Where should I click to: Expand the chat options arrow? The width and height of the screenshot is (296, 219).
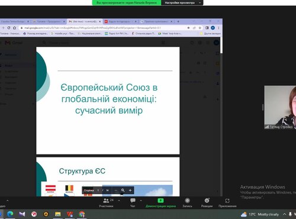(141, 201)
